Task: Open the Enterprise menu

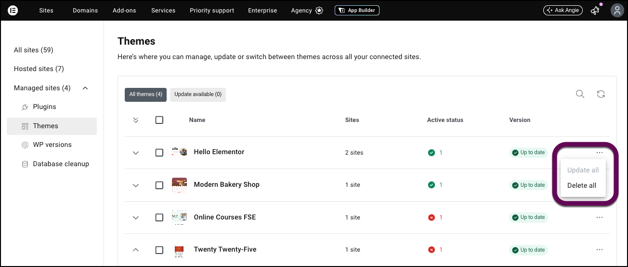Action: (x=262, y=10)
